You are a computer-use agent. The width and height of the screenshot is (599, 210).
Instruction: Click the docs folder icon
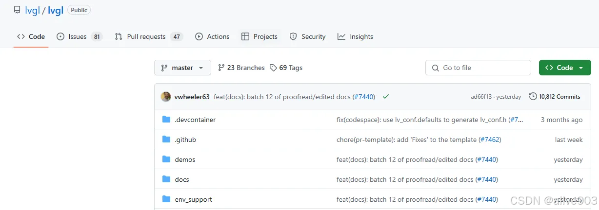click(166, 179)
